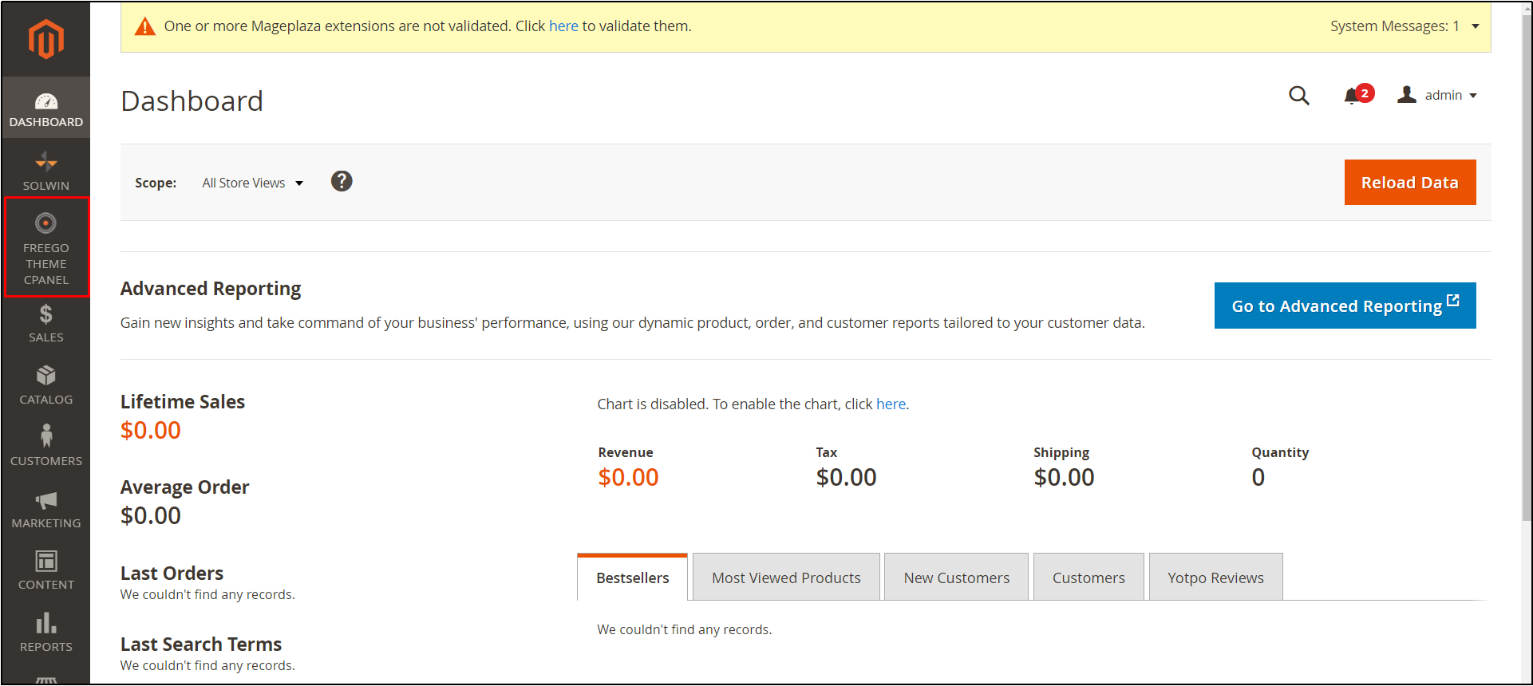Image resolution: width=1533 pixels, height=686 pixels.
Task: Select the Yotpo Reviews tab
Action: (x=1215, y=578)
